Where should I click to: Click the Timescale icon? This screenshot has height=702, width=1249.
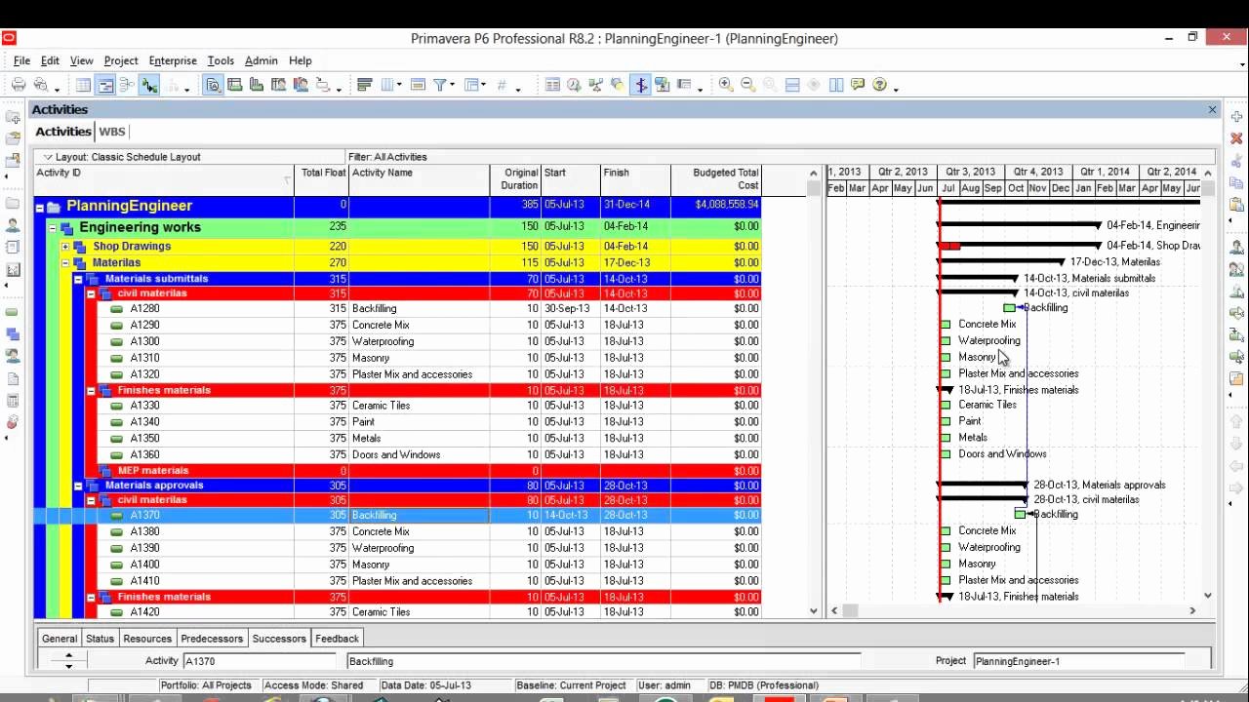418,86
